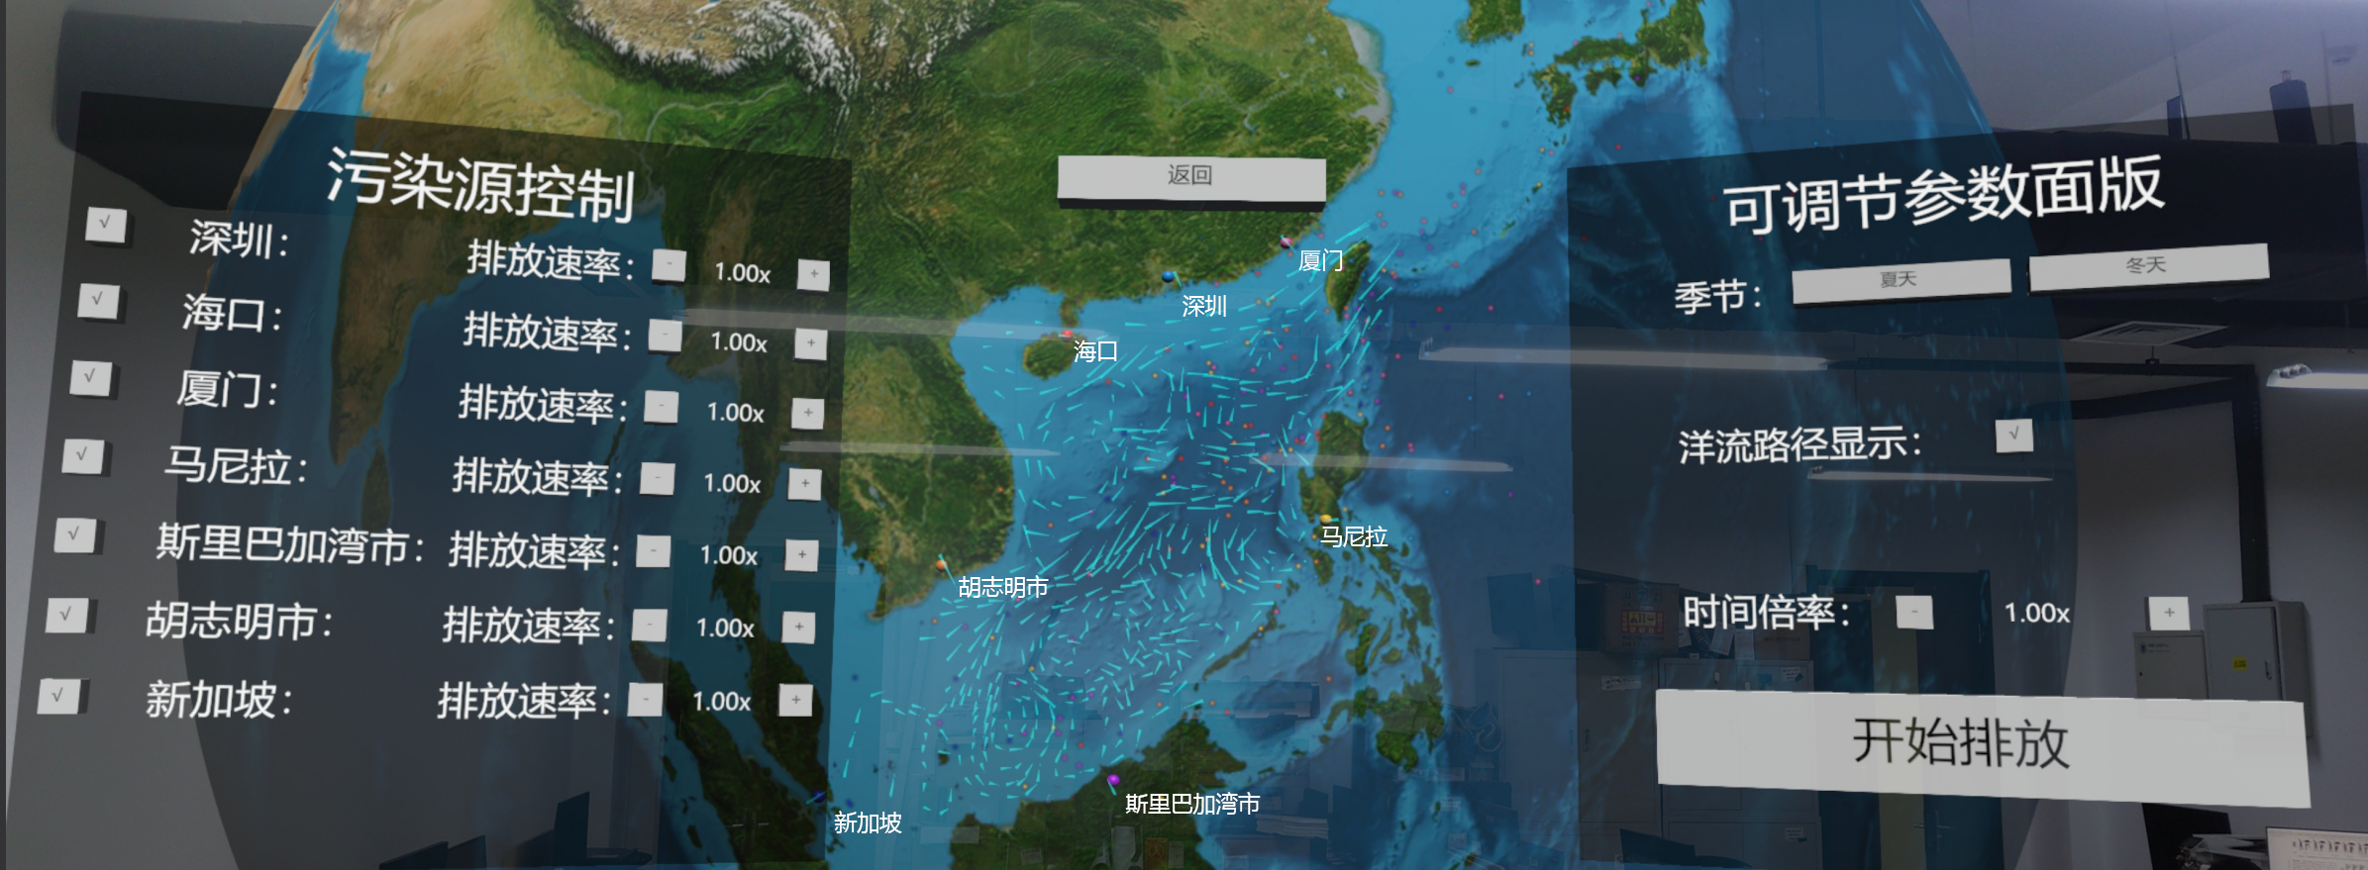The height and width of the screenshot is (870, 2368).
Task: Click the 新加坡 map label
Action: coord(868,822)
